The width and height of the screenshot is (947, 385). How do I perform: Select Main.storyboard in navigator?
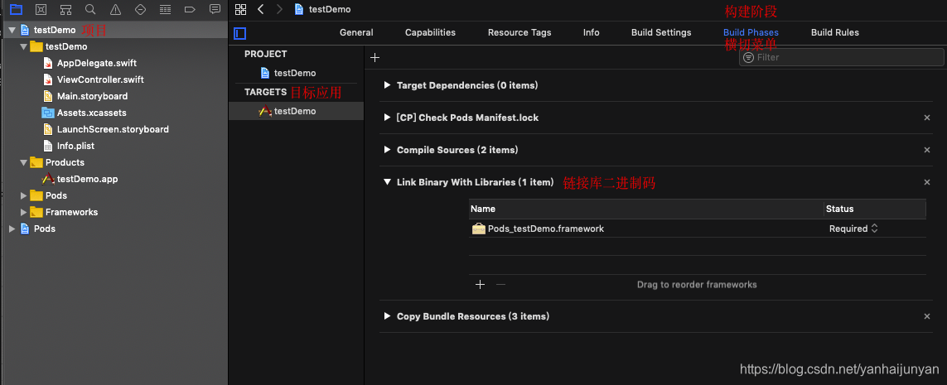coord(93,96)
